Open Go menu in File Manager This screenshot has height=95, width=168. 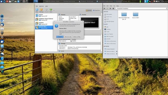pos(114,6)
